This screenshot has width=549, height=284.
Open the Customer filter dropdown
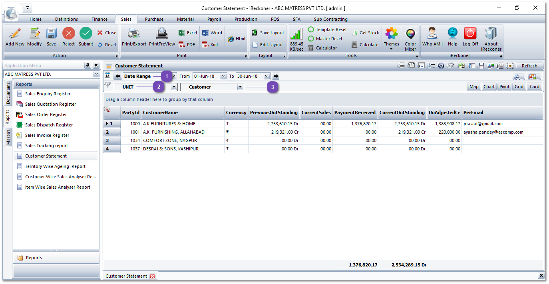(x=240, y=87)
